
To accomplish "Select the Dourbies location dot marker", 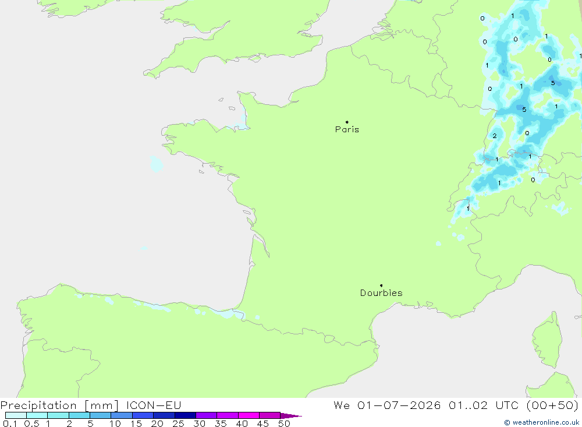I will click(381, 285).
